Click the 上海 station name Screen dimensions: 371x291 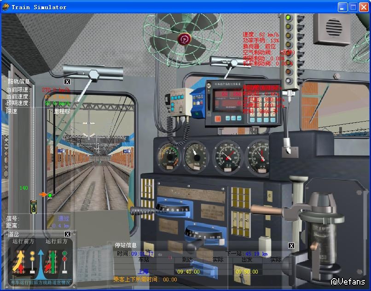tap(143, 271)
